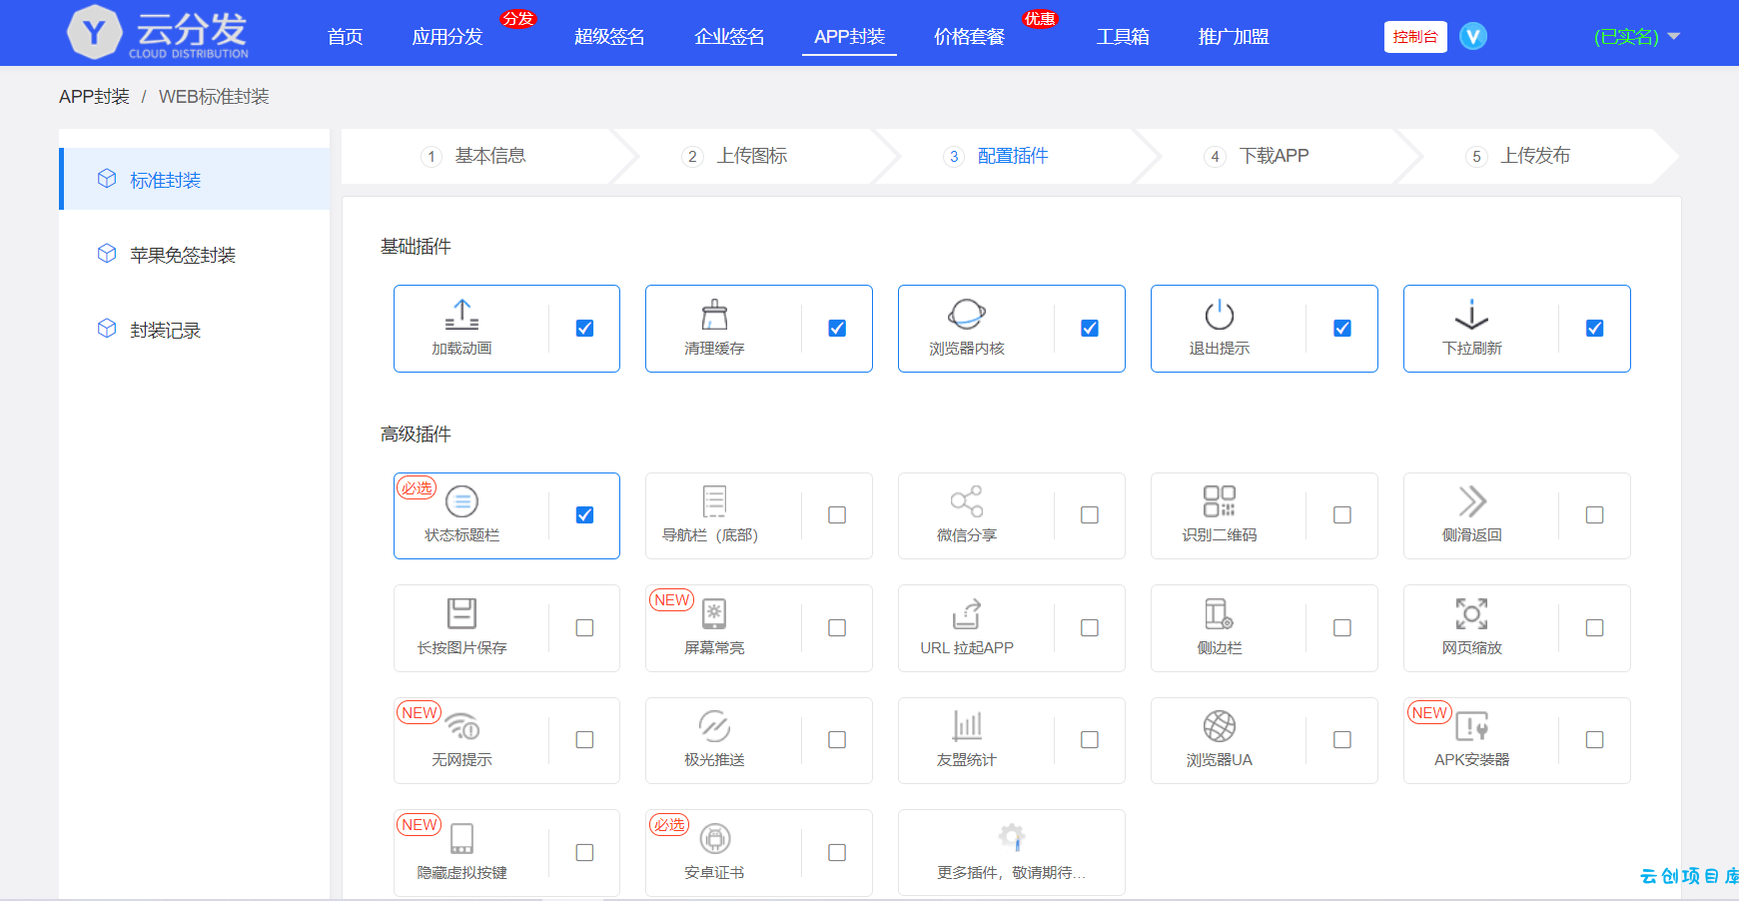Open the 工具箱 nav item
The image size is (1739, 901).
coord(1123,37)
